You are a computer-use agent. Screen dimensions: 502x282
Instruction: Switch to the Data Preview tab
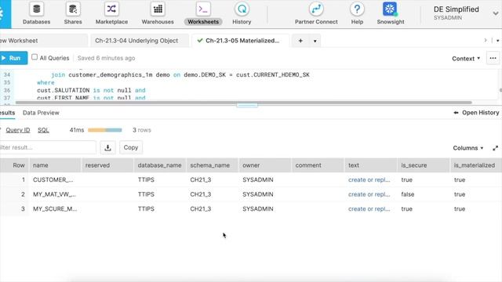[x=41, y=113]
